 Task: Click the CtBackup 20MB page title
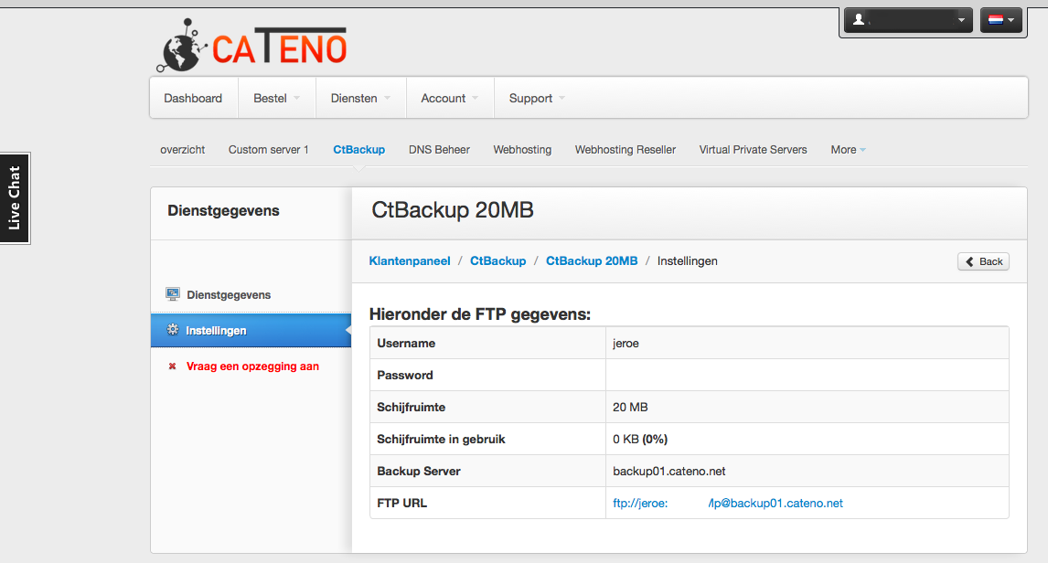pos(453,210)
